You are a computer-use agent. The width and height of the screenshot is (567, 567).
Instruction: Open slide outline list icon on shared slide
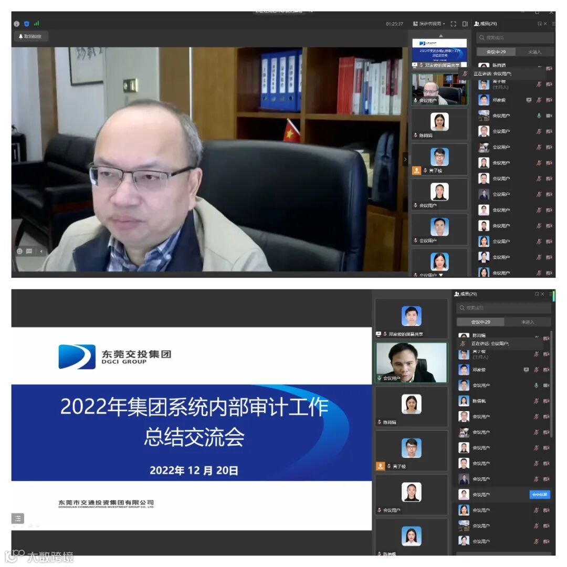18,518
